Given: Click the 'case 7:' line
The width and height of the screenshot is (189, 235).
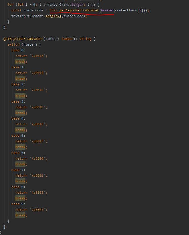Looking at the screenshot, I should click(x=18, y=170).
